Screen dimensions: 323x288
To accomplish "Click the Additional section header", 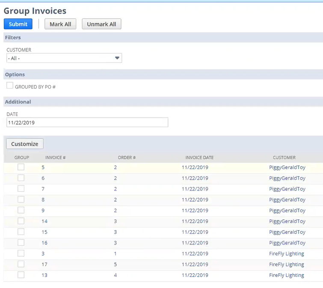I will [18, 102].
